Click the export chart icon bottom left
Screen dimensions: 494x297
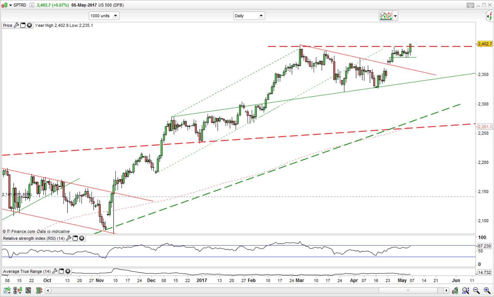[6, 290]
